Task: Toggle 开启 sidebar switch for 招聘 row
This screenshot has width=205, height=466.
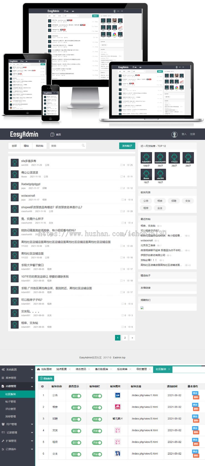Action: click(97, 419)
